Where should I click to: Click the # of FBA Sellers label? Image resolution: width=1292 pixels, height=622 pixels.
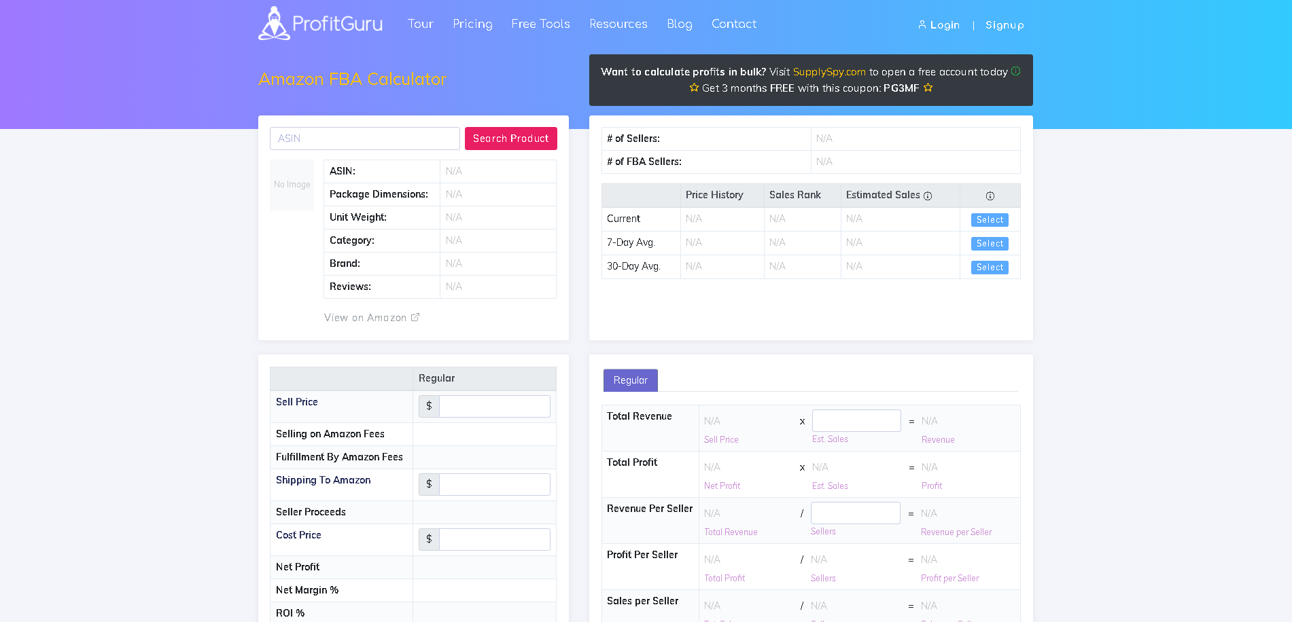point(644,162)
